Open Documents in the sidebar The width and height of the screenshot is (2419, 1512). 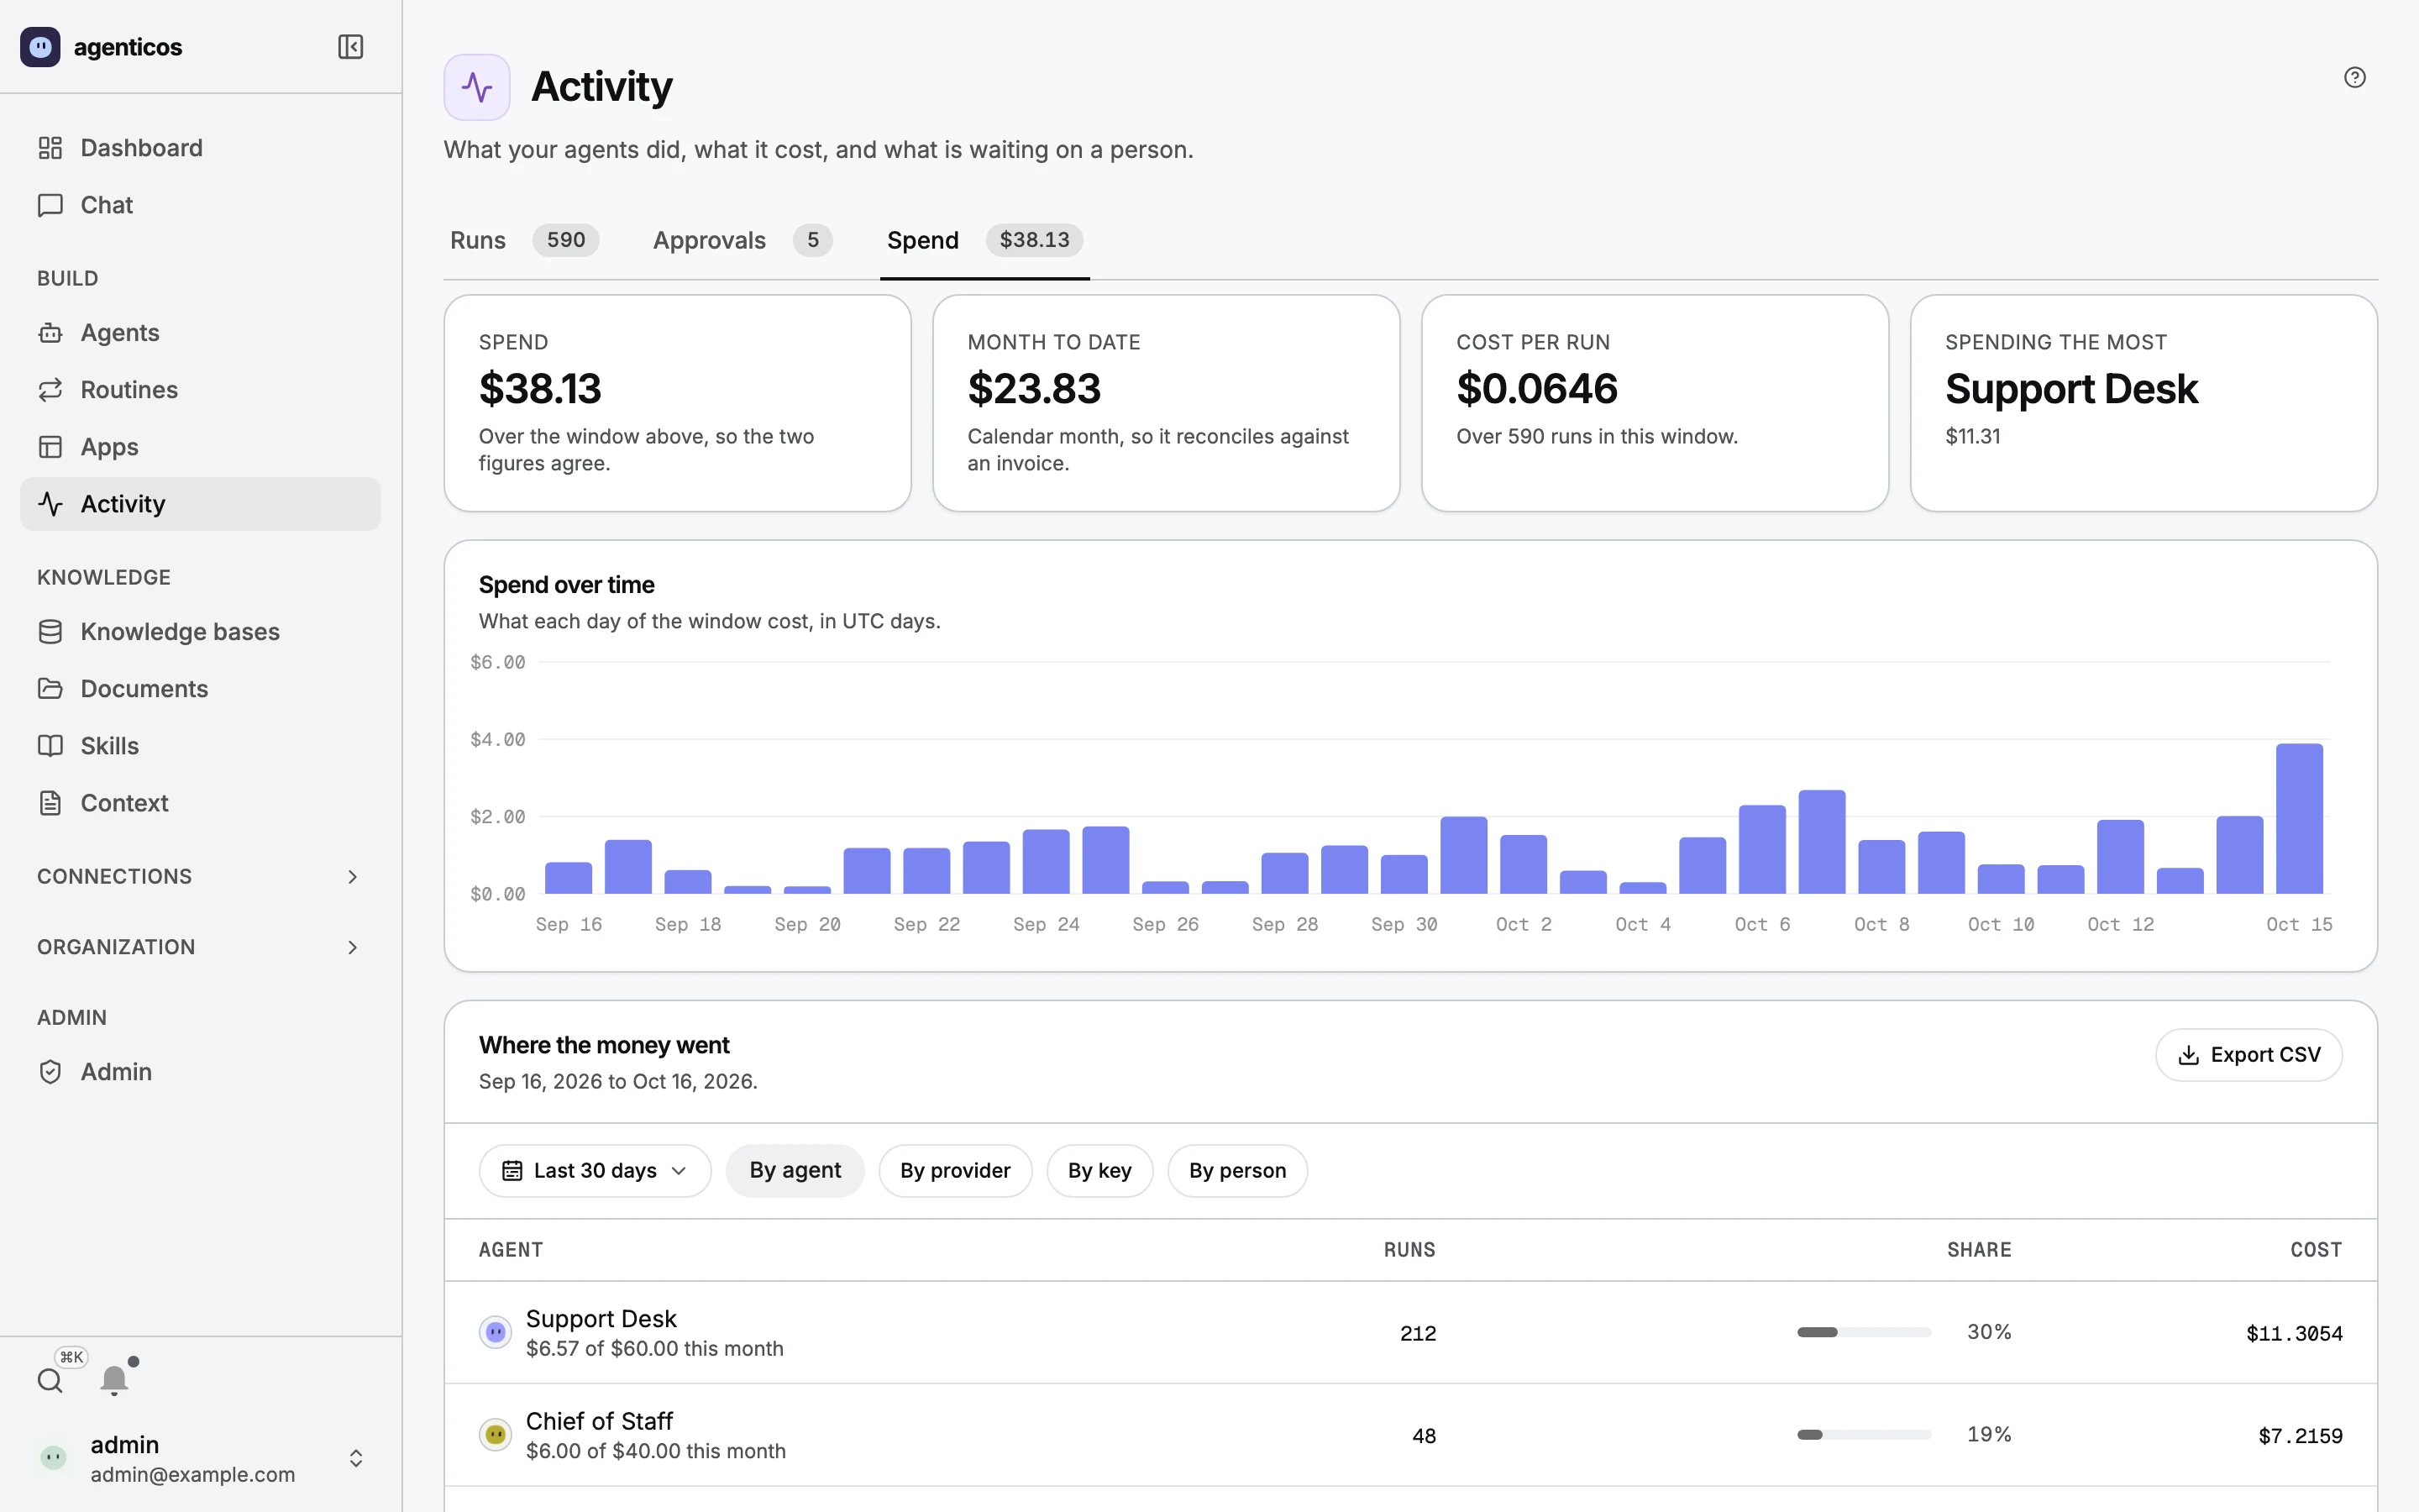(x=200, y=689)
